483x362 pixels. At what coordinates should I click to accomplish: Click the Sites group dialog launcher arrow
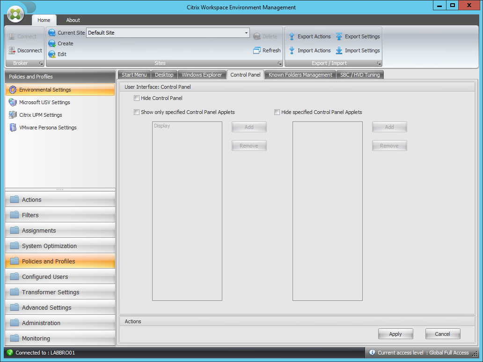279,63
